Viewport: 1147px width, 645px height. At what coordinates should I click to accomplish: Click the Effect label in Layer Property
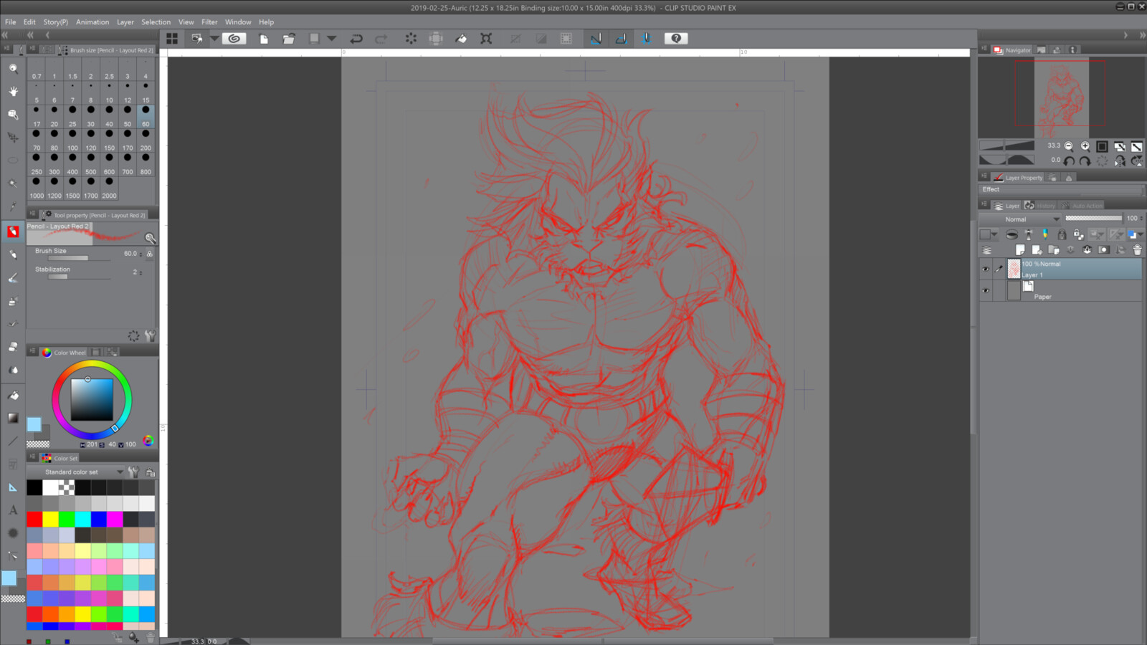coord(991,189)
